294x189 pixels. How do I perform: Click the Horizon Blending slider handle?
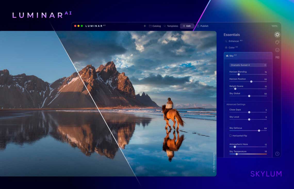(x=239, y=74)
